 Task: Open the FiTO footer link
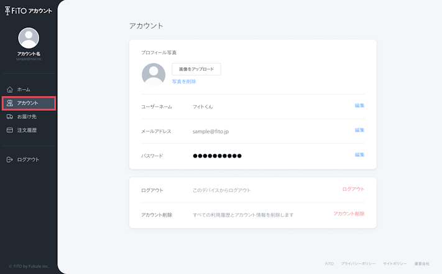329,263
